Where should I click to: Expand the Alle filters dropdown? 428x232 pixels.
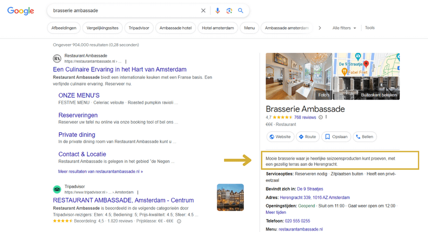[x=344, y=28]
